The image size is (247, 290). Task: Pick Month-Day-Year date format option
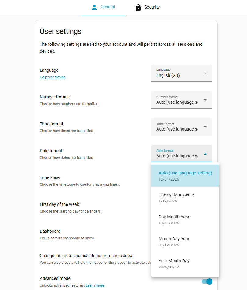[x=185, y=242]
